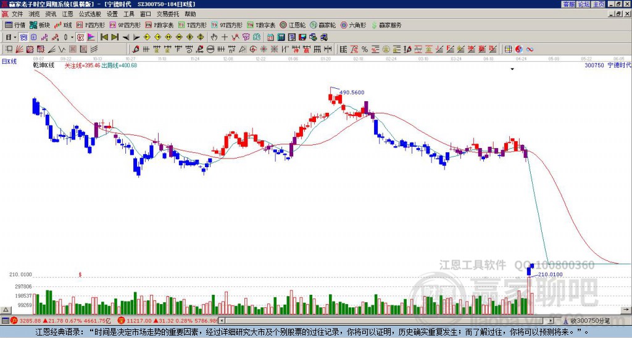Select the angle line drawing tool
The width and height of the screenshot is (632, 338).
pos(51,49)
